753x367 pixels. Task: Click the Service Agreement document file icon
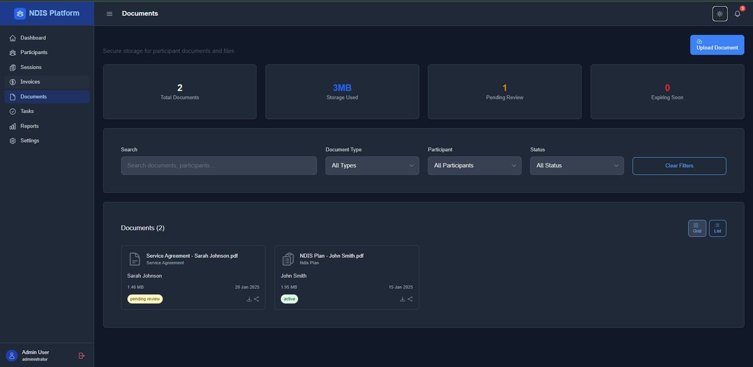[135, 259]
